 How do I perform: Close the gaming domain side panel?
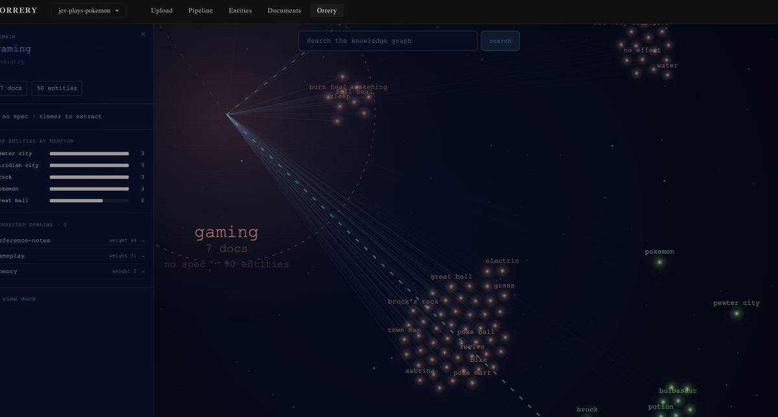tap(143, 34)
